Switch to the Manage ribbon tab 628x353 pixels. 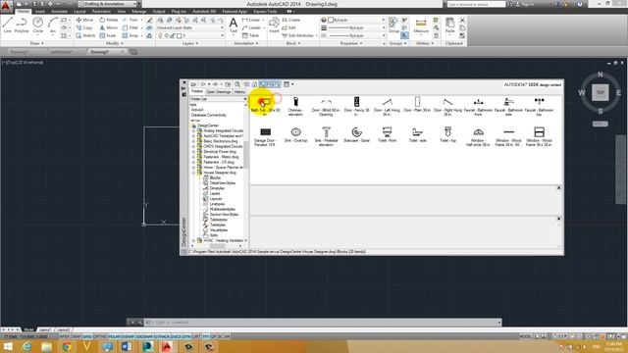tap(139, 12)
